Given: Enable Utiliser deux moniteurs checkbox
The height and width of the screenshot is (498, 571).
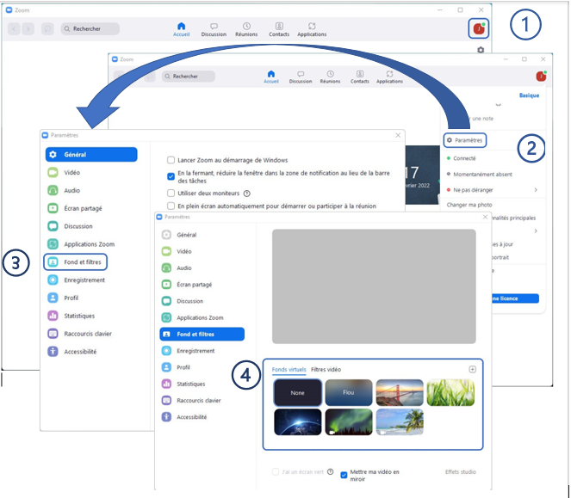Looking at the screenshot, I should 171,193.
